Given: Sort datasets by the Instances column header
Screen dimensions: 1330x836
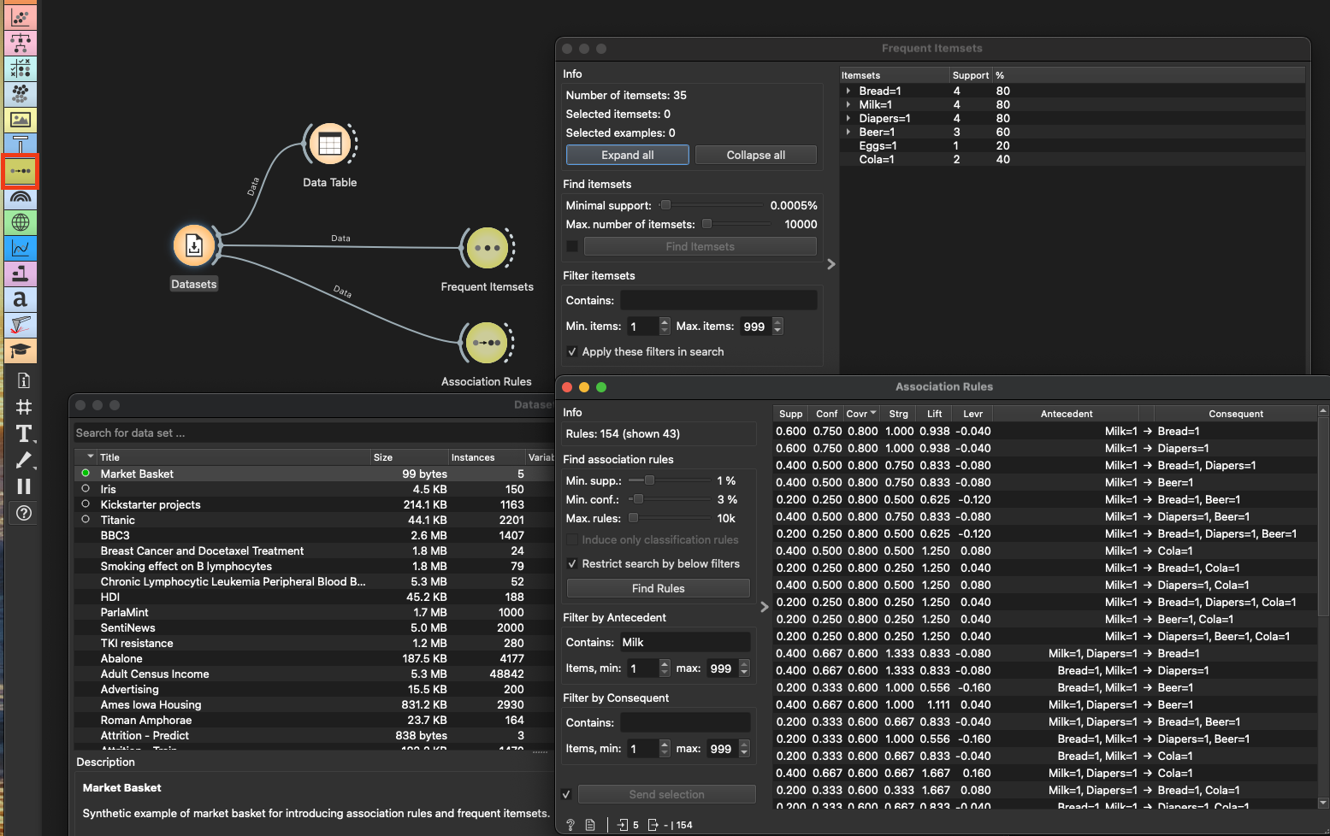Looking at the screenshot, I should 473,457.
